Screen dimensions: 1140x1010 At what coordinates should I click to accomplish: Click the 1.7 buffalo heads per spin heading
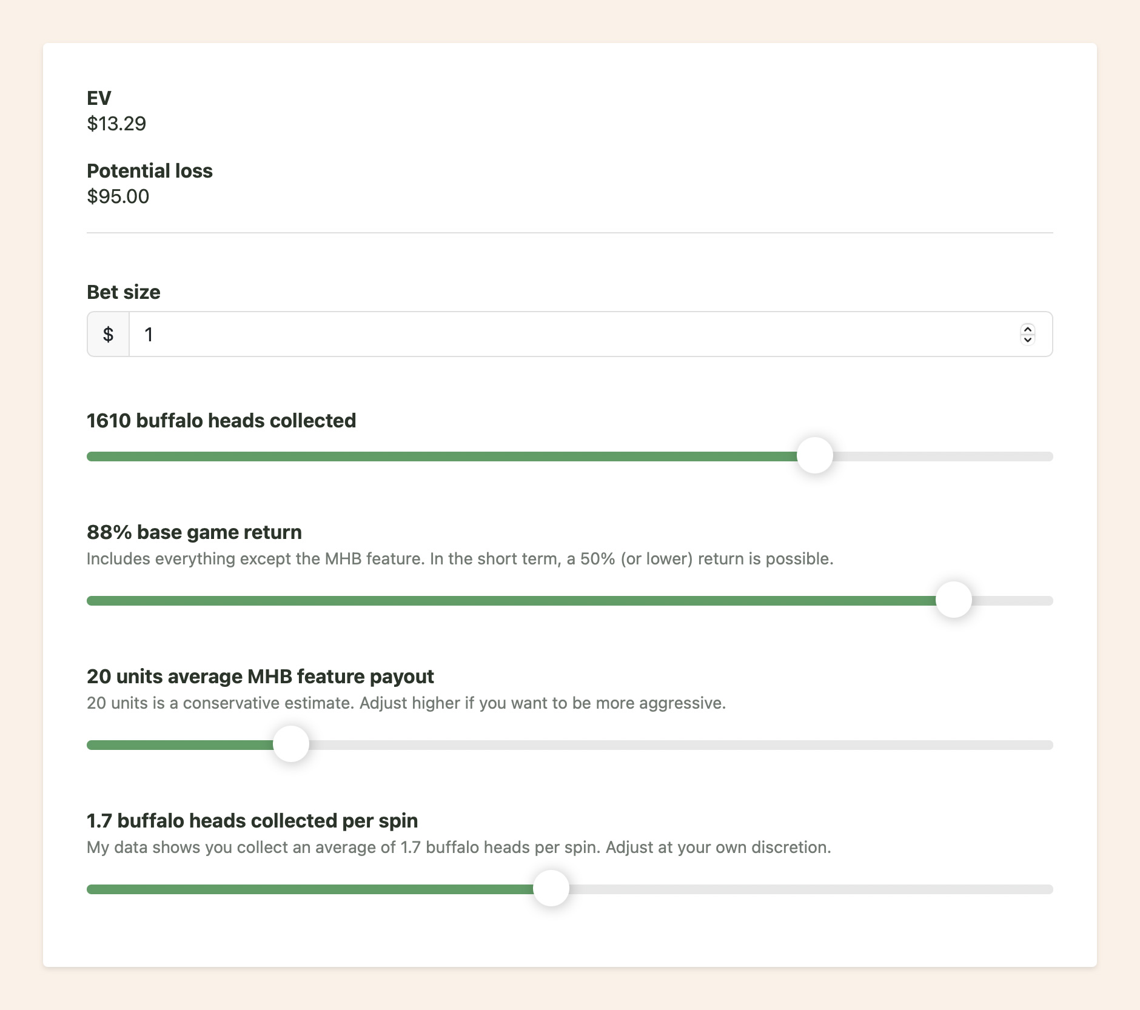(x=252, y=820)
